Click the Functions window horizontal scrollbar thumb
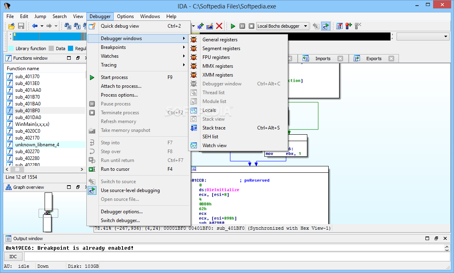 pos(17,170)
